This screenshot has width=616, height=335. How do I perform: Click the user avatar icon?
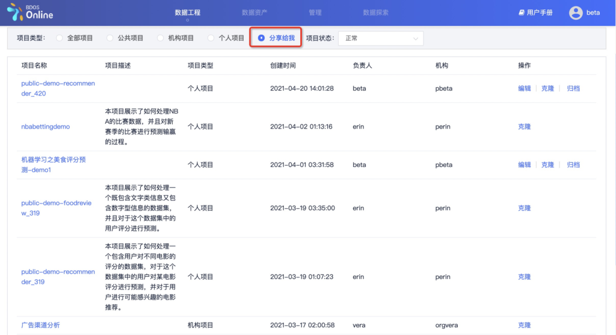coord(576,13)
